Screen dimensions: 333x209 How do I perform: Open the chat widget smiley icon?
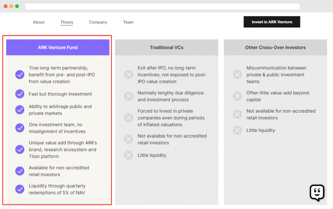tap(317, 193)
